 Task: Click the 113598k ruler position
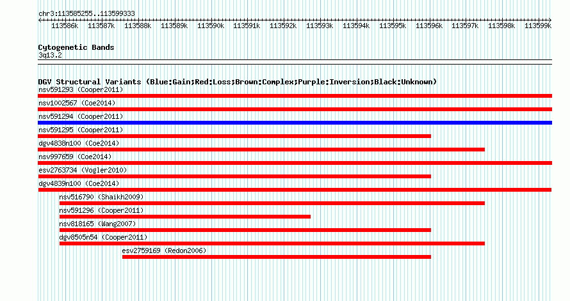pyautogui.click(x=501, y=26)
